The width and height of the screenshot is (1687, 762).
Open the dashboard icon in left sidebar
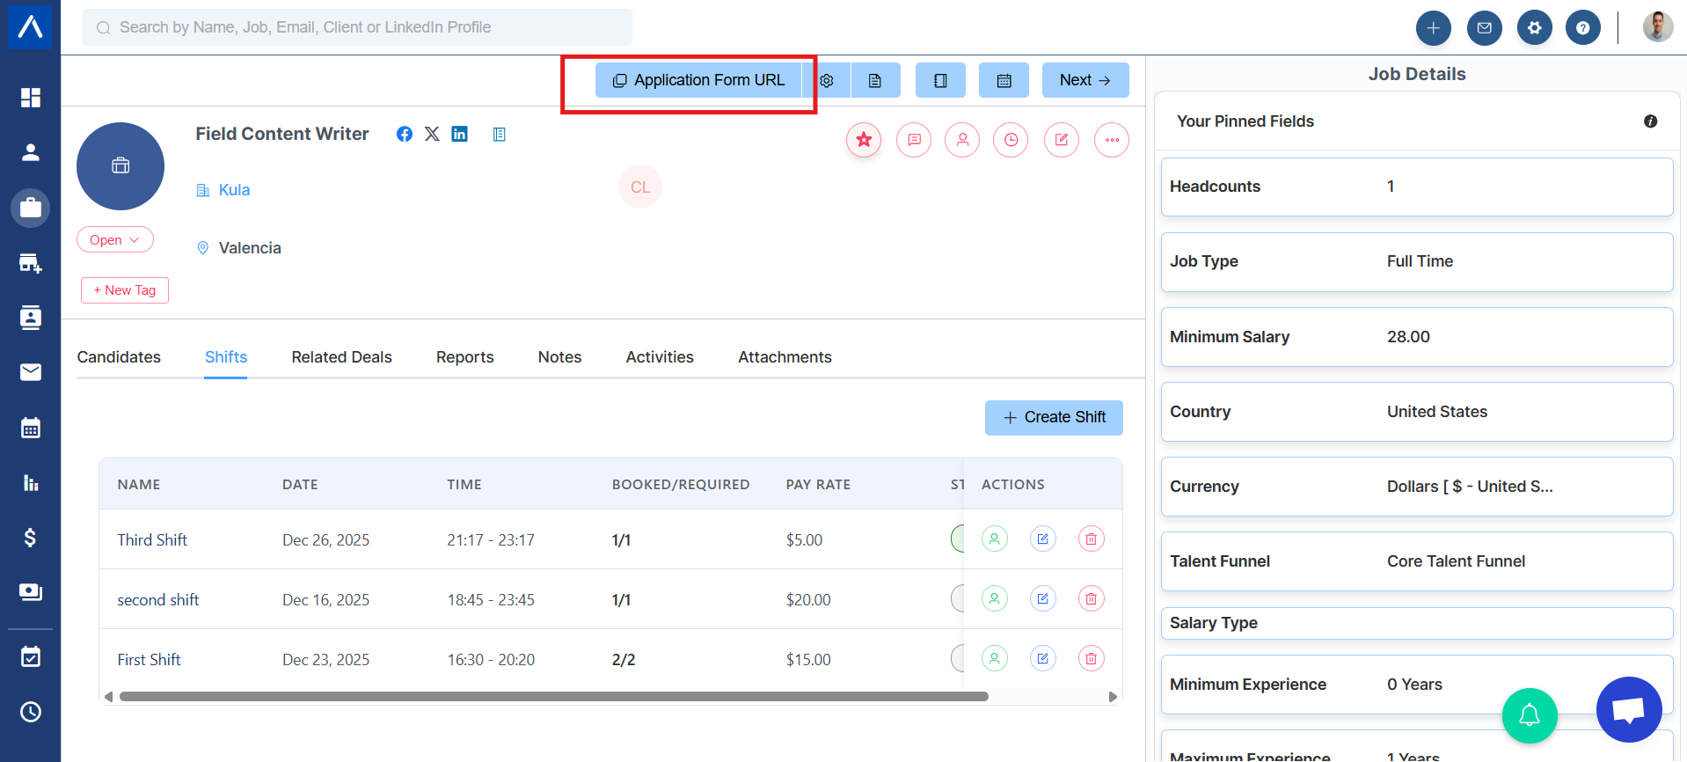click(x=31, y=97)
